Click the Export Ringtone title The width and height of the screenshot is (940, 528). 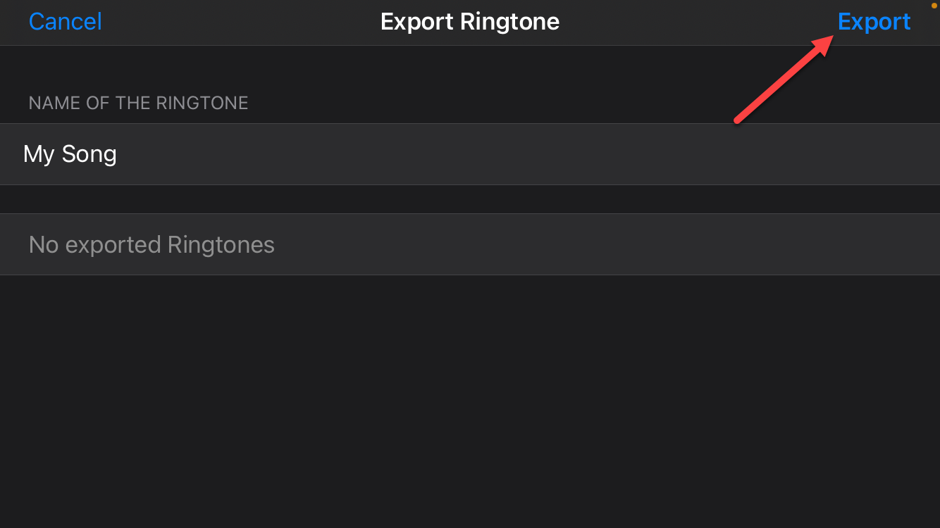click(470, 22)
